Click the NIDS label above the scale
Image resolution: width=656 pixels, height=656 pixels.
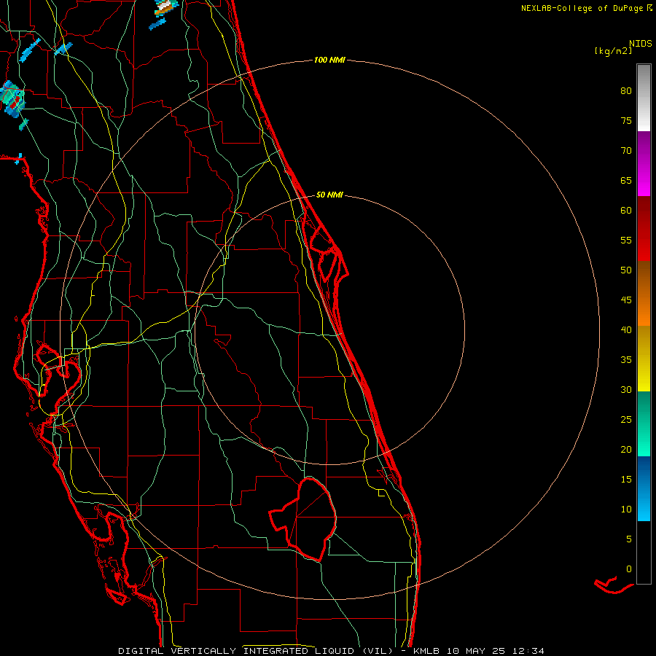click(x=640, y=44)
